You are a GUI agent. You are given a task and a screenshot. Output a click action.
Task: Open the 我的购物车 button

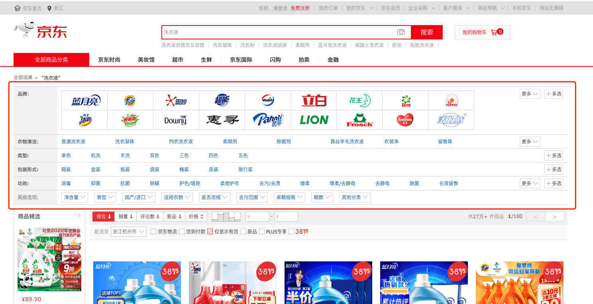[482, 32]
